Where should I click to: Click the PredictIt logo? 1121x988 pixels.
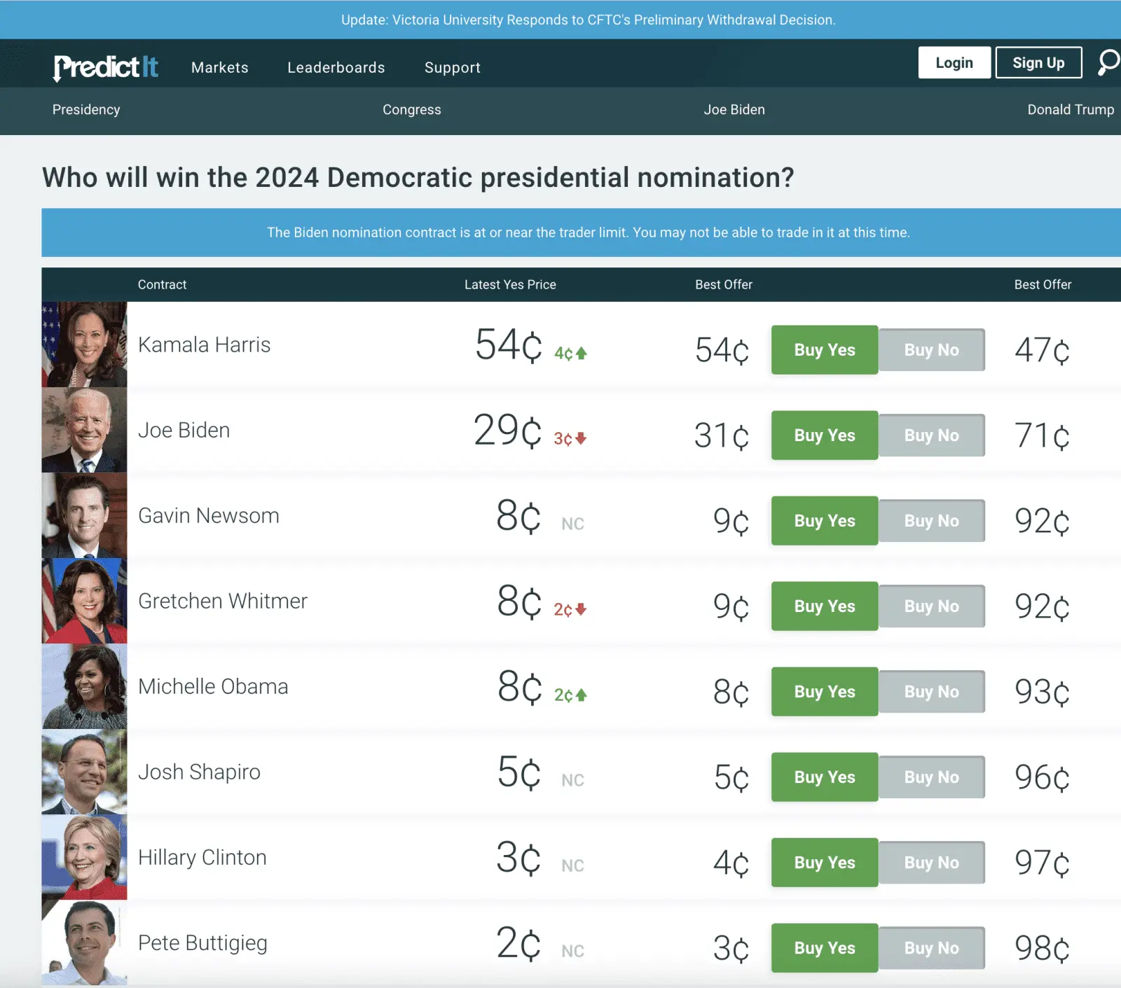click(x=106, y=67)
